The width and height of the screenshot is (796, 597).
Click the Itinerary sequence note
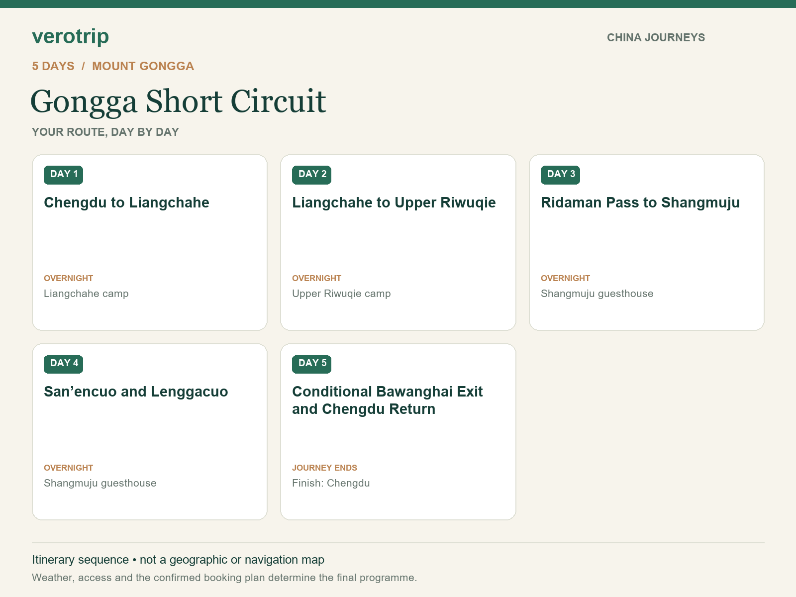[178, 560]
